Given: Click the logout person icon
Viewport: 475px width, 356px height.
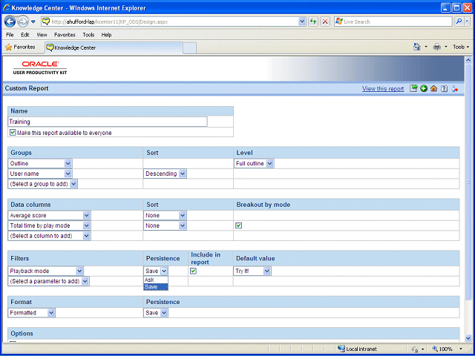Looking at the screenshot, I should [454, 88].
